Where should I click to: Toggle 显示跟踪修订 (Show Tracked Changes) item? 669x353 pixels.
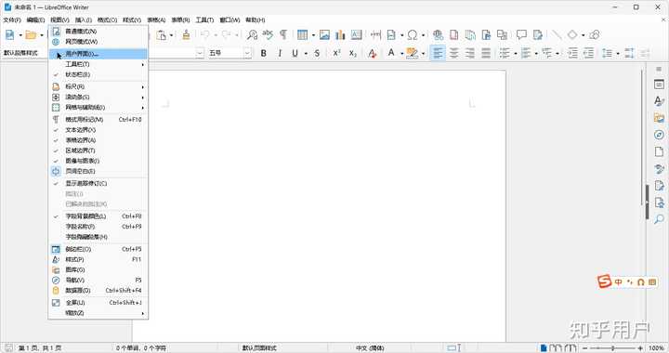point(98,183)
